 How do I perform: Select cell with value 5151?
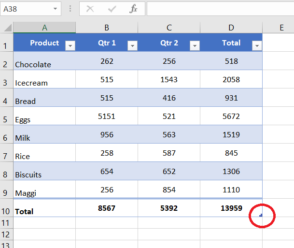107,116
